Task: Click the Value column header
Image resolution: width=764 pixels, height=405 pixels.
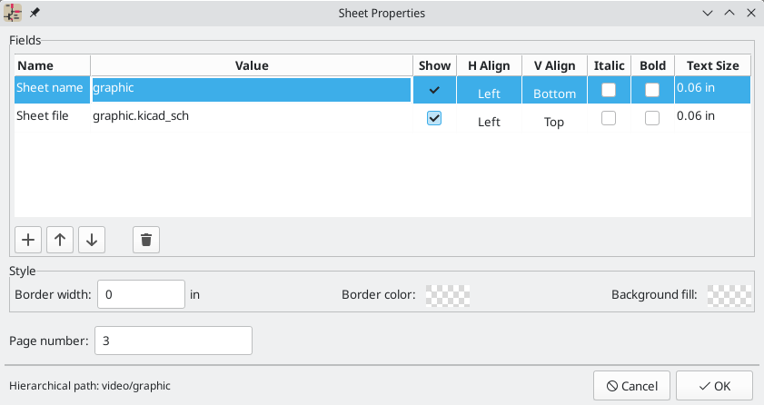Action: [x=252, y=65]
